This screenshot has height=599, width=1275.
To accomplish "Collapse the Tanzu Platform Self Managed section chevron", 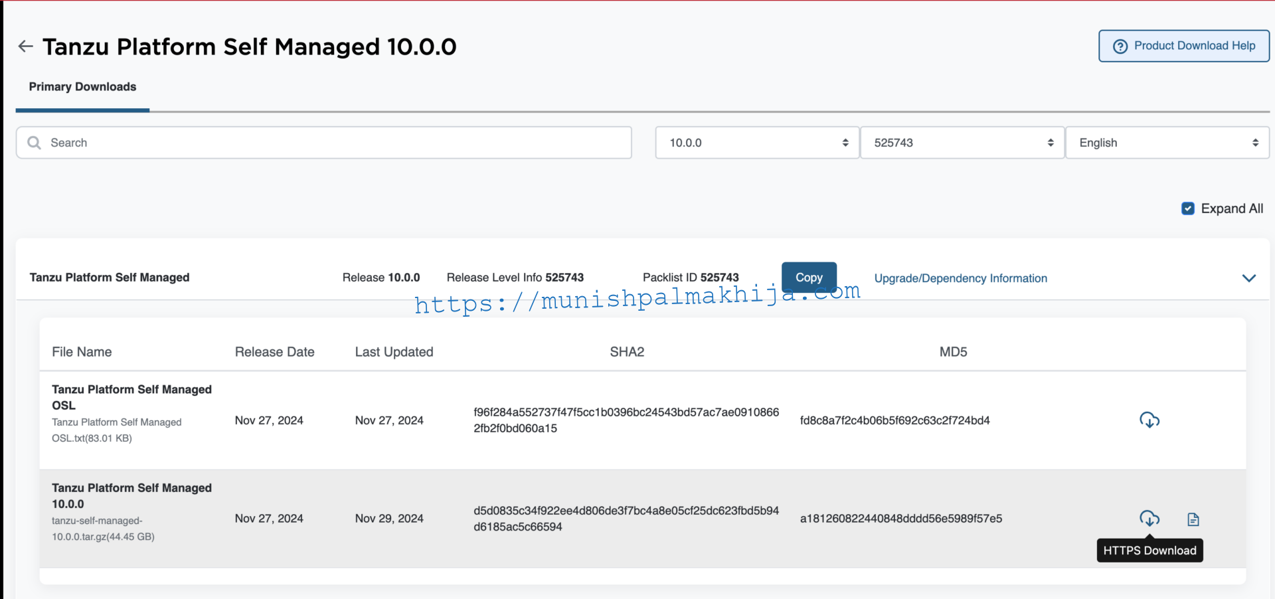I will point(1249,278).
